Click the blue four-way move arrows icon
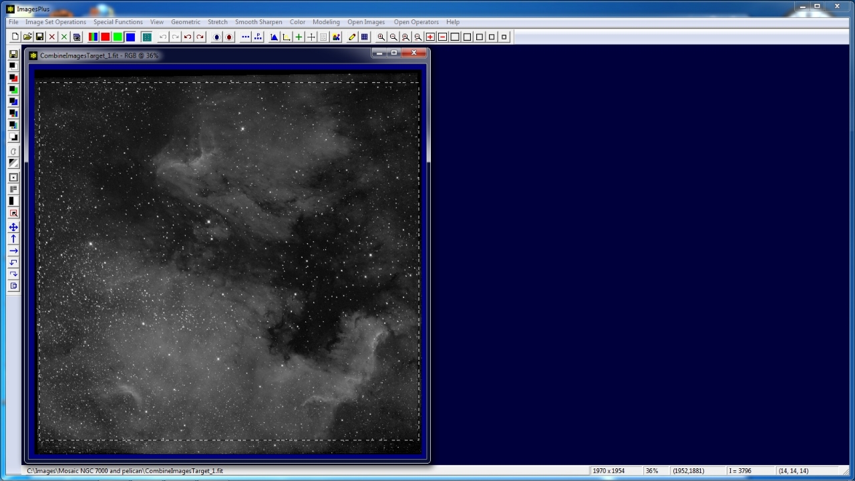Image resolution: width=855 pixels, height=481 pixels. coord(13,227)
